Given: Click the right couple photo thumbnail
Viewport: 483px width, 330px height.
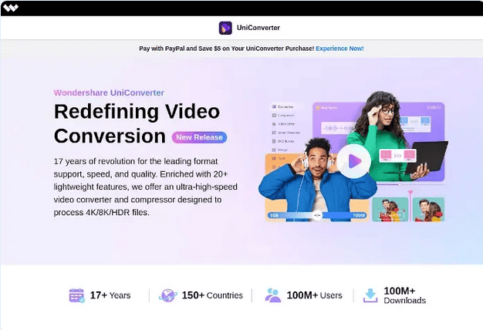Looking at the screenshot, I should pyautogui.click(x=428, y=209).
